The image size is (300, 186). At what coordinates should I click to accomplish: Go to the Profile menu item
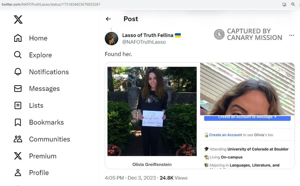(x=31, y=173)
